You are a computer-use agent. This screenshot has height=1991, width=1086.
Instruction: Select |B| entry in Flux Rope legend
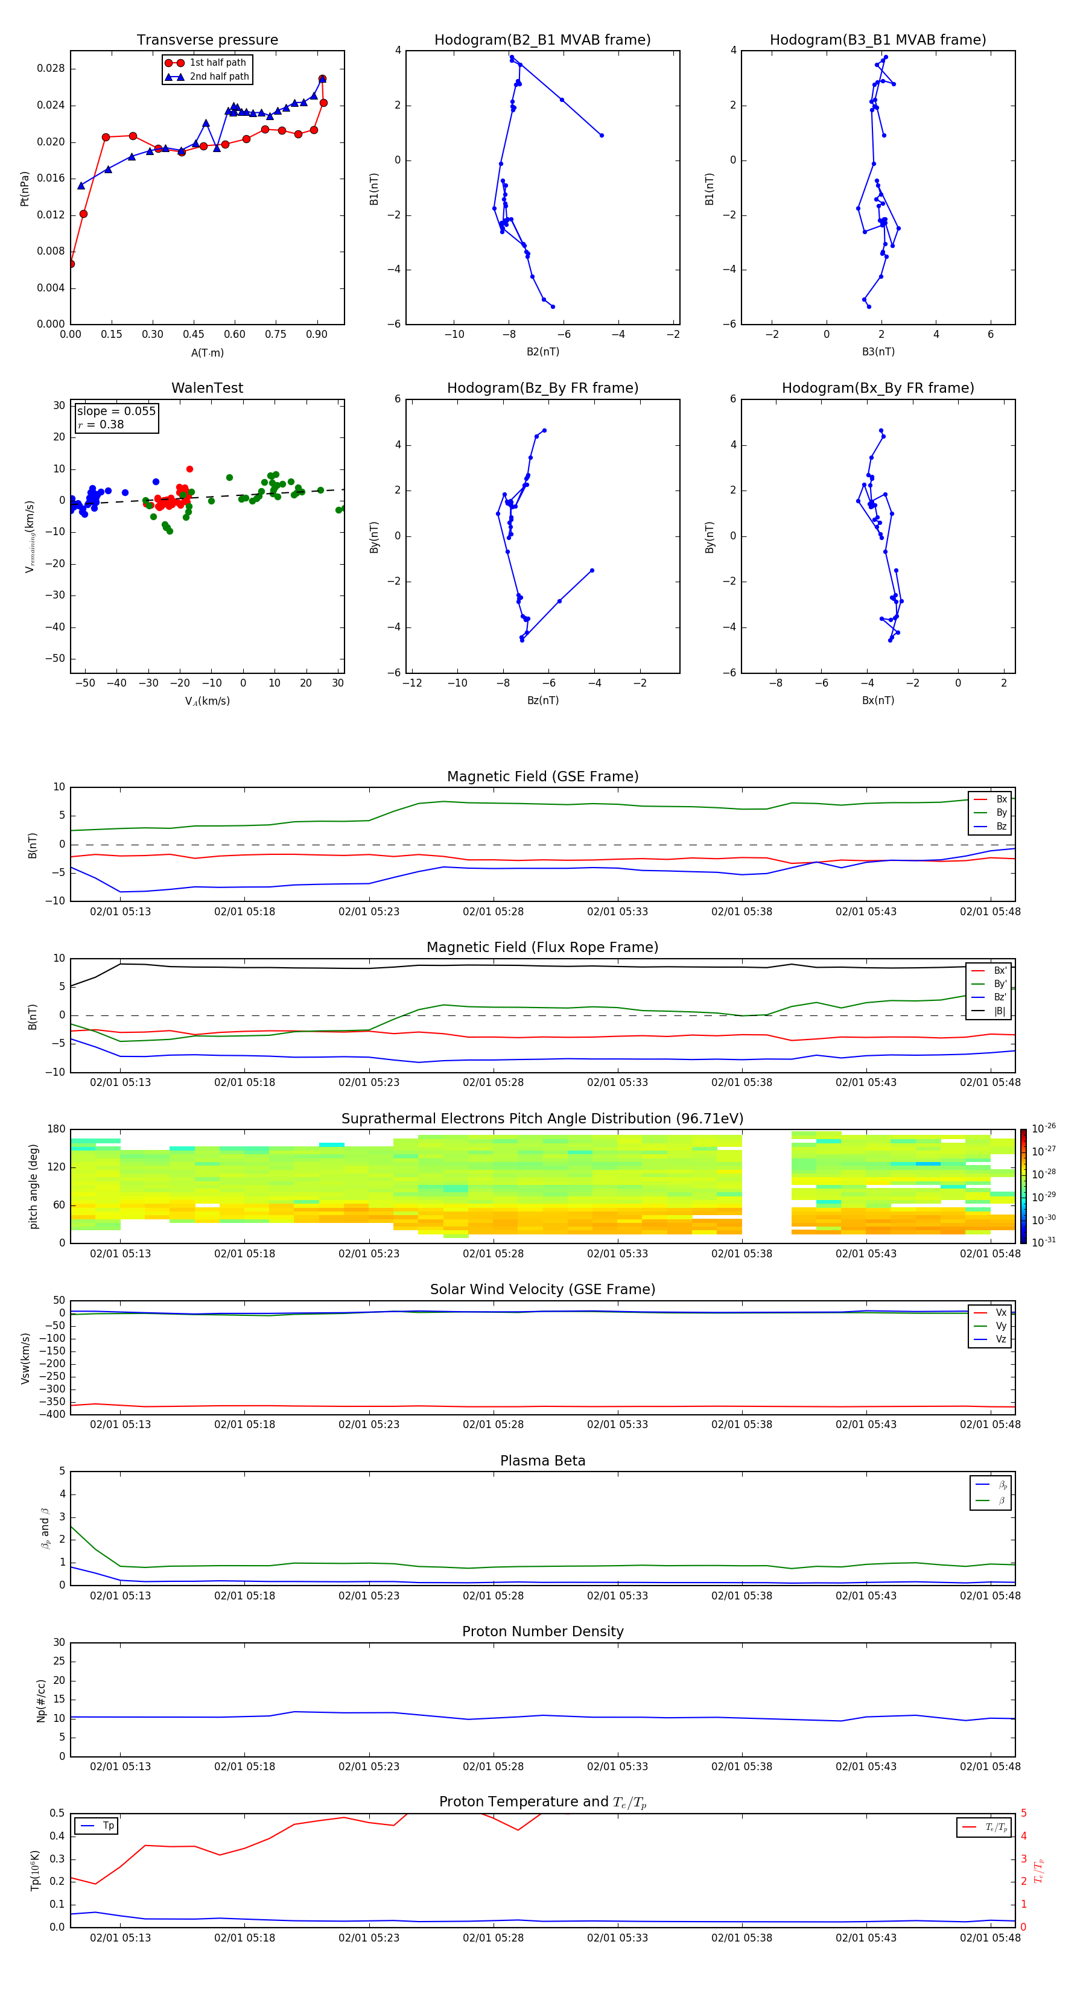[989, 1011]
